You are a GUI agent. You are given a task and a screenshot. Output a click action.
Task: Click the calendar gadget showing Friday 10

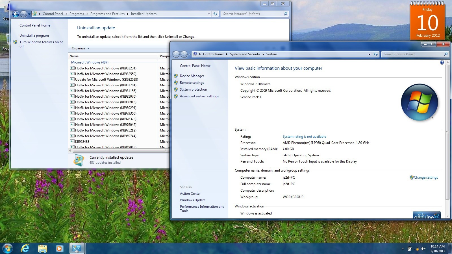(x=427, y=21)
